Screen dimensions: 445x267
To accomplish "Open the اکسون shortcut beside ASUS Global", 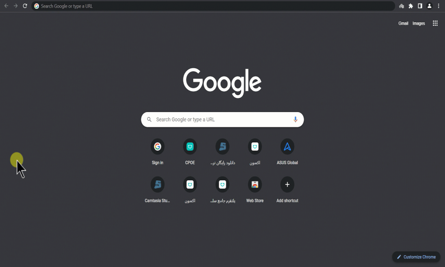I will tap(255, 152).
